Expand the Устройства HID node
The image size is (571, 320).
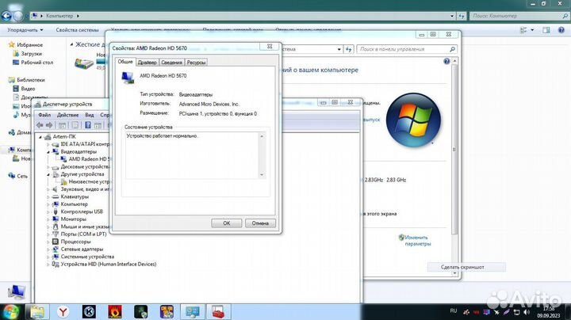48,265
